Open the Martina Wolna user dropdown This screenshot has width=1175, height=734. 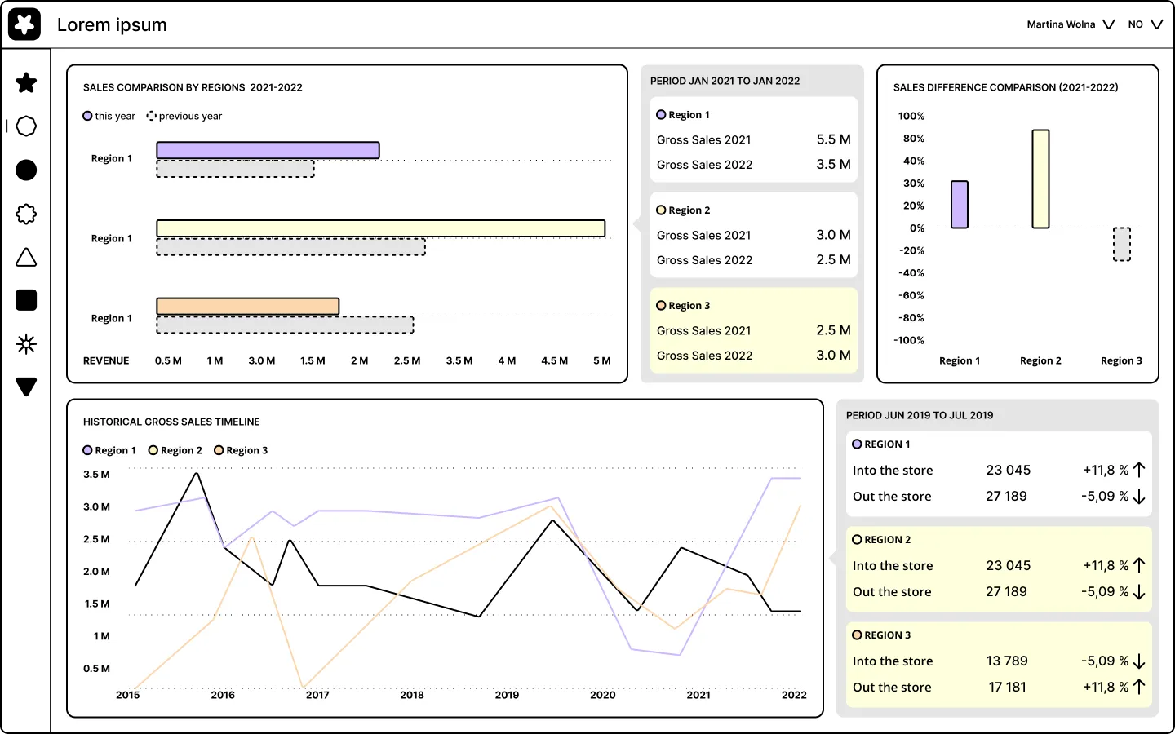1071,24
